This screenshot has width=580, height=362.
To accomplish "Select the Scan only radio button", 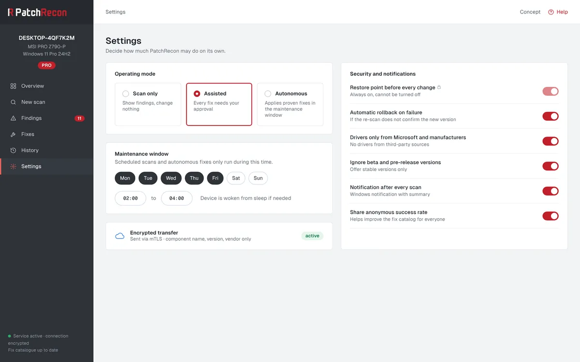I will [x=126, y=94].
